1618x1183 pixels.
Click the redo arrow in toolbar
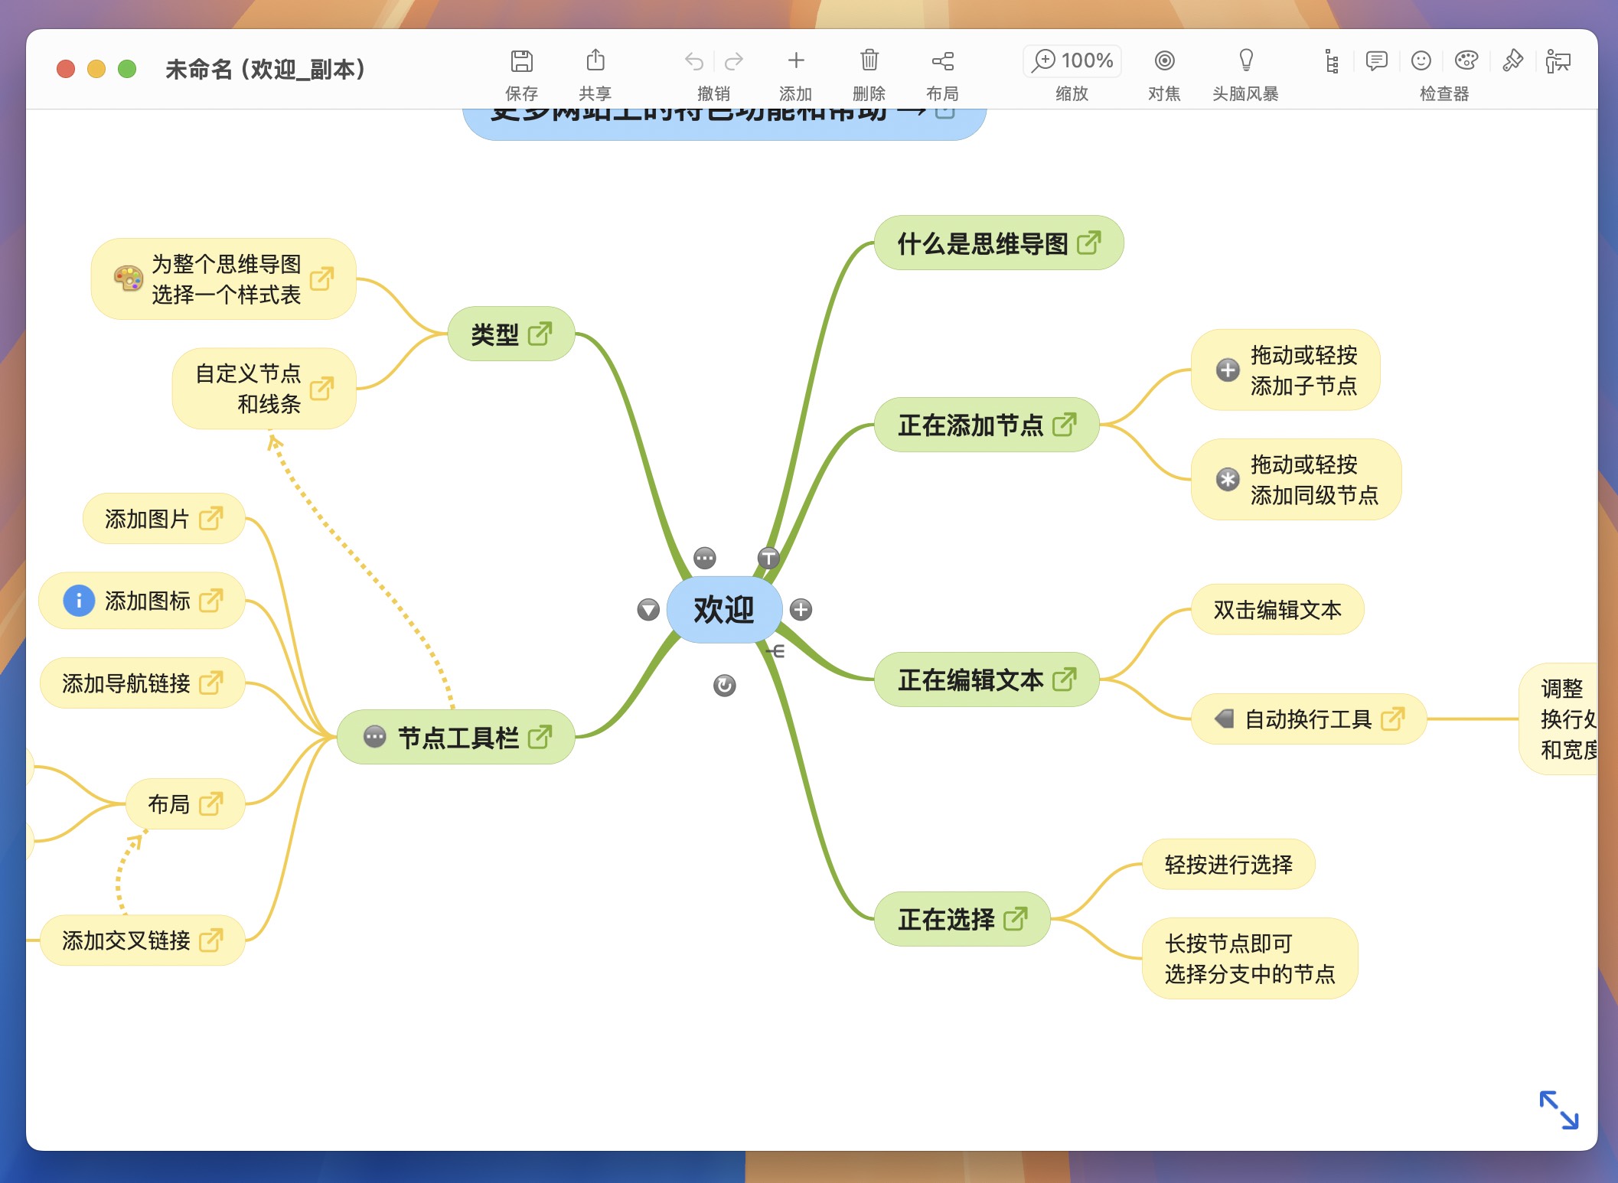(734, 60)
